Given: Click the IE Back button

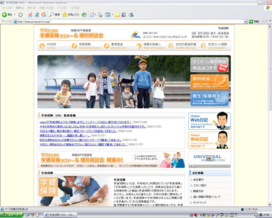Looking at the screenshot, I should 7,15.
